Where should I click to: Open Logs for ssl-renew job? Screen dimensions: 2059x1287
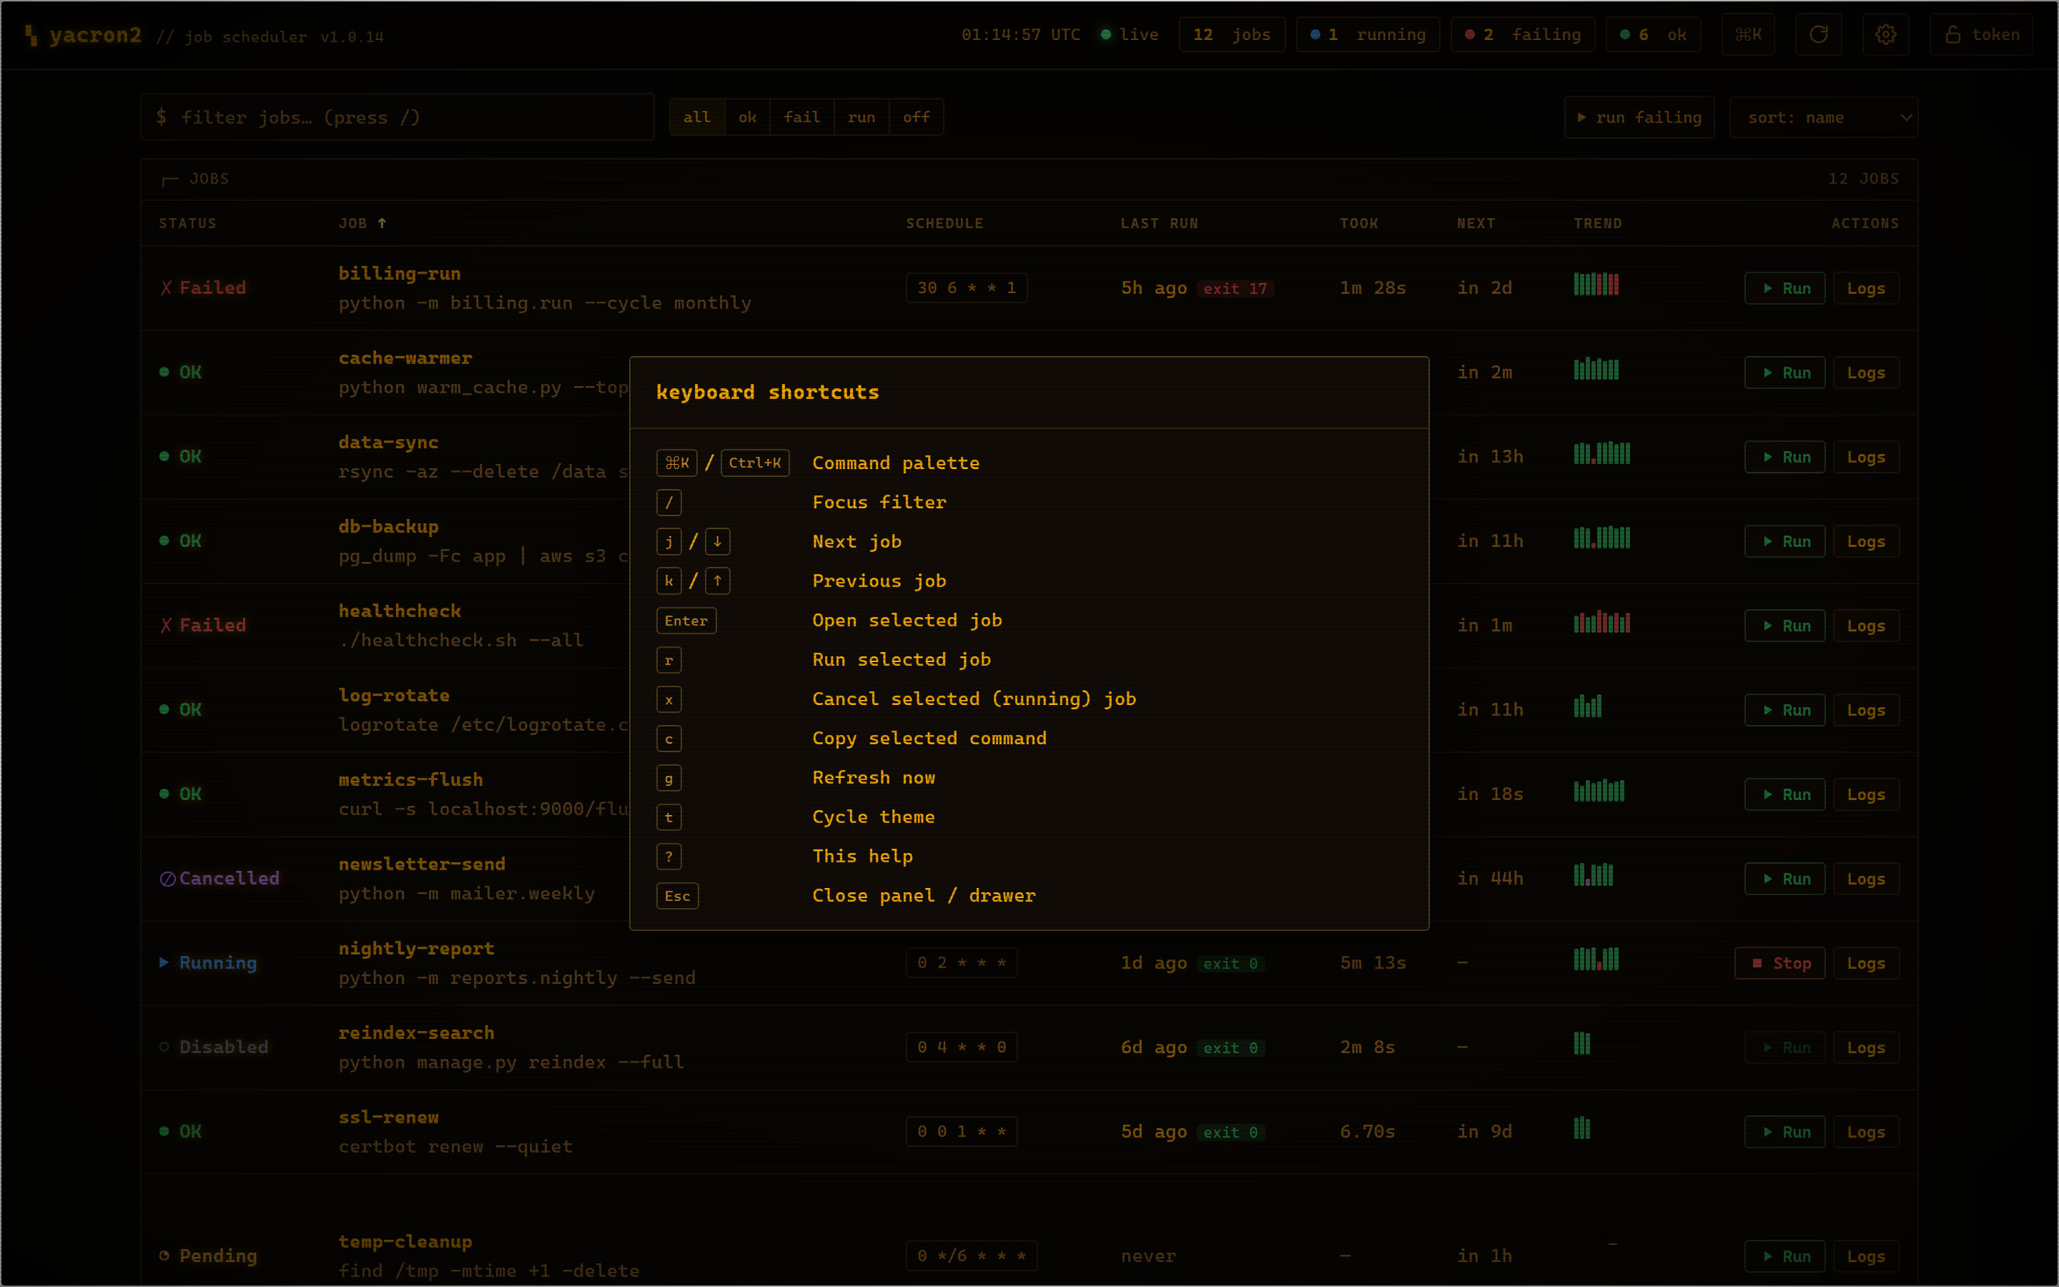coord(1866,1132)
